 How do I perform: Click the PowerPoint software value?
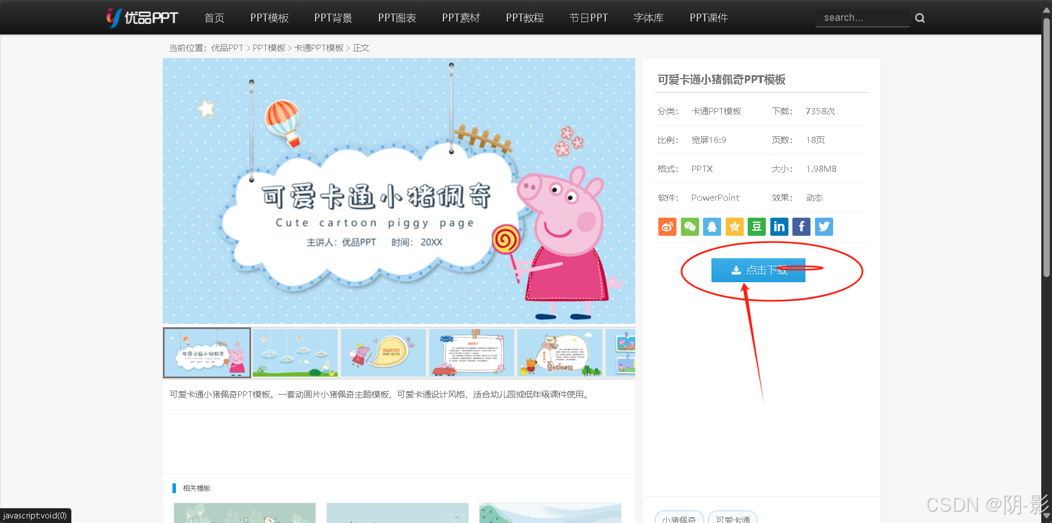pos(715,198)
